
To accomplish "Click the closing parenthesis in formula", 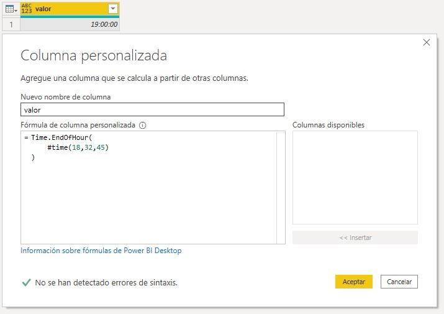I will click(33, 158).
